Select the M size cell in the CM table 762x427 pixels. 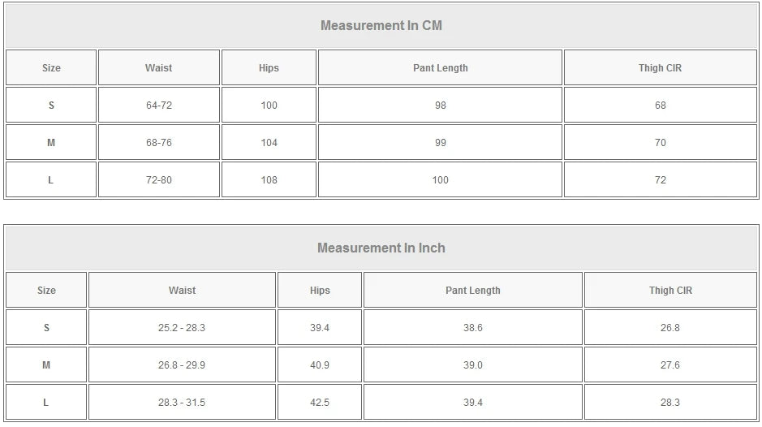click(x=51, y=143)
